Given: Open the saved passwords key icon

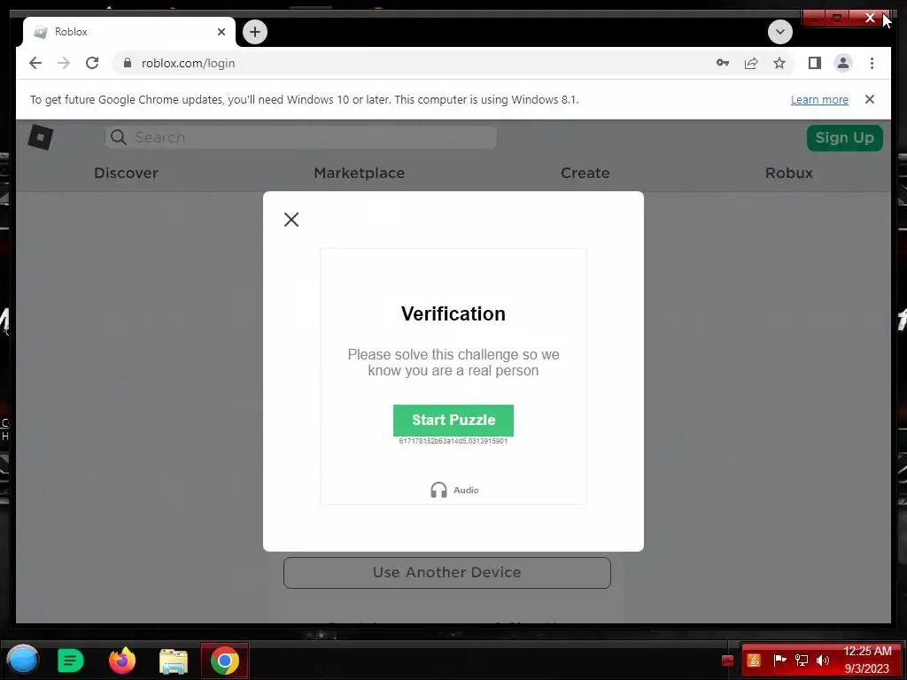Looking at the screenshot, I should (x=723, y=63).
